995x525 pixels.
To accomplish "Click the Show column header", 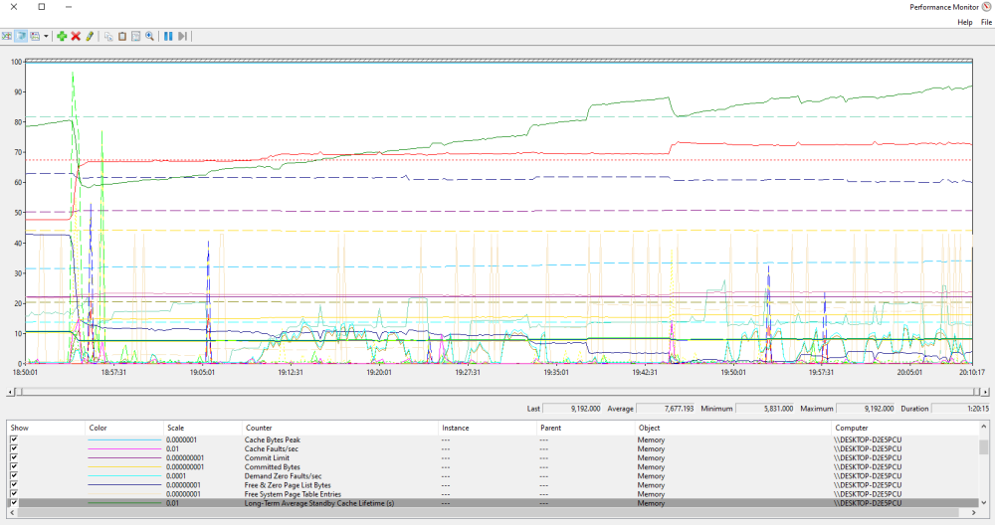I will (x=46, y=428).
